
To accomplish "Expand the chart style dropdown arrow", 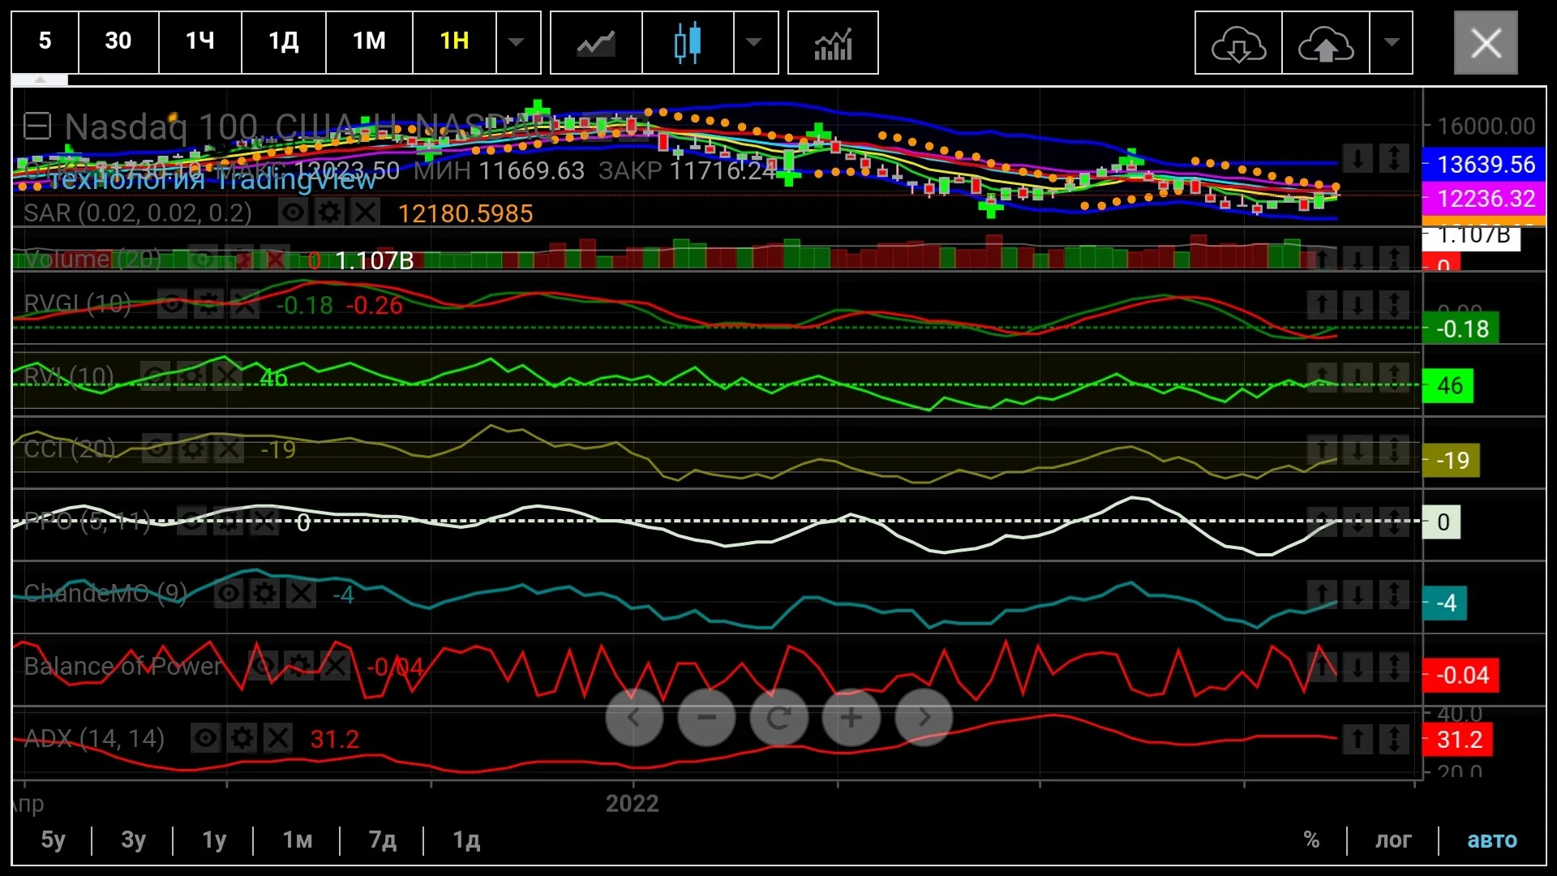I will (754, 43).
